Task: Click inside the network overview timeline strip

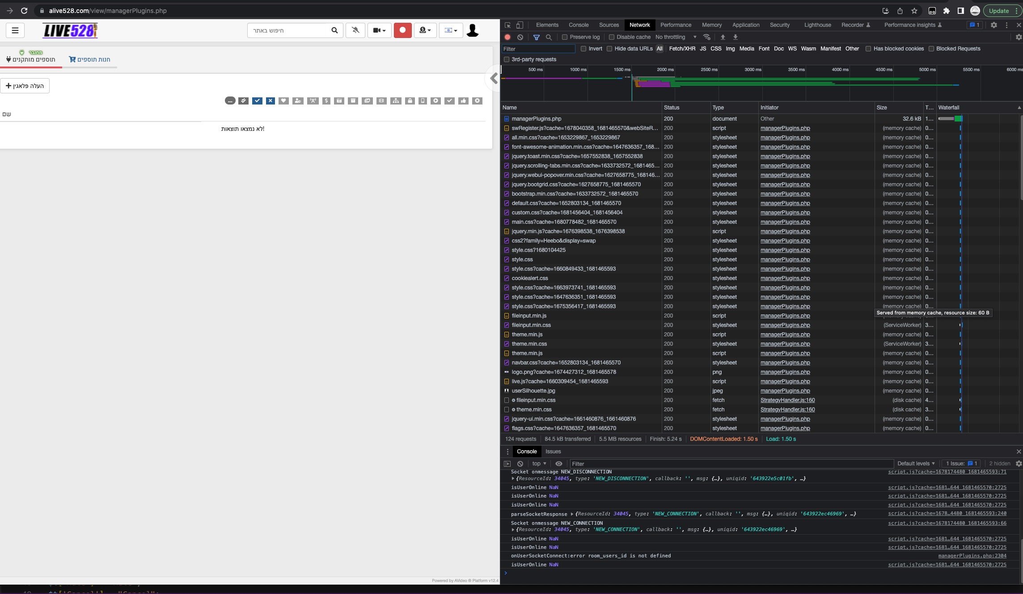Action: 760,84
